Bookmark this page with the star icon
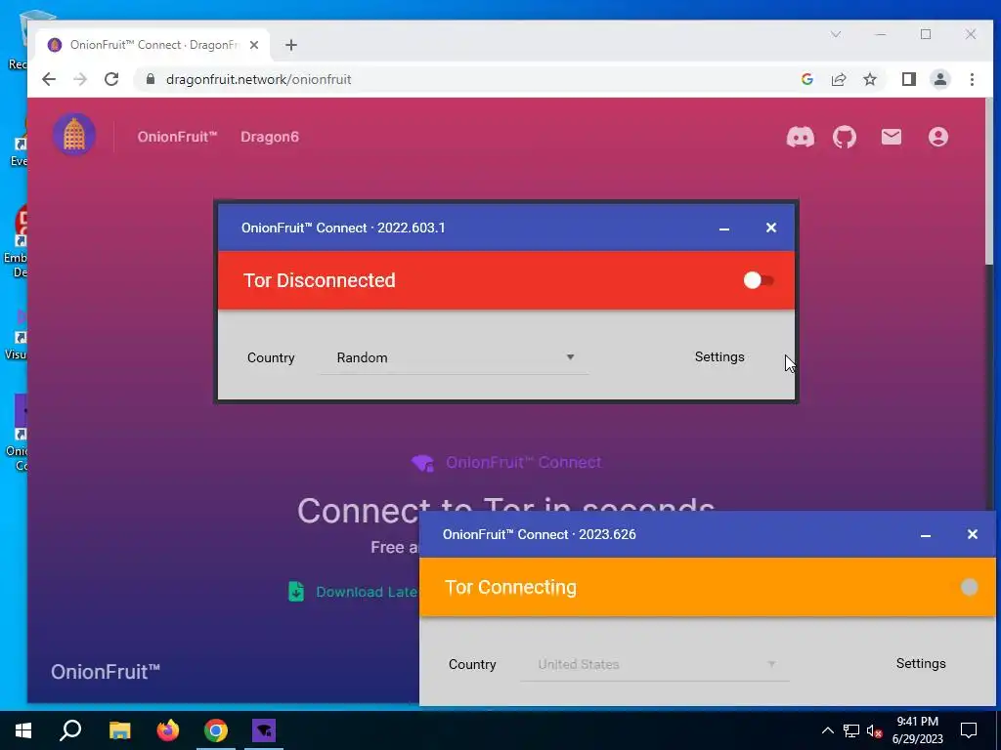The height and width of the screenshot is (750, 1001). click(869, 79)
